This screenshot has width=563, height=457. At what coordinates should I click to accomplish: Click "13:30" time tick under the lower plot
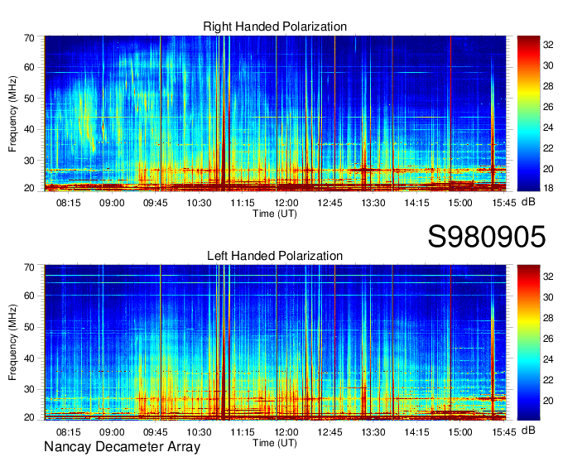(x=373, y=432)
